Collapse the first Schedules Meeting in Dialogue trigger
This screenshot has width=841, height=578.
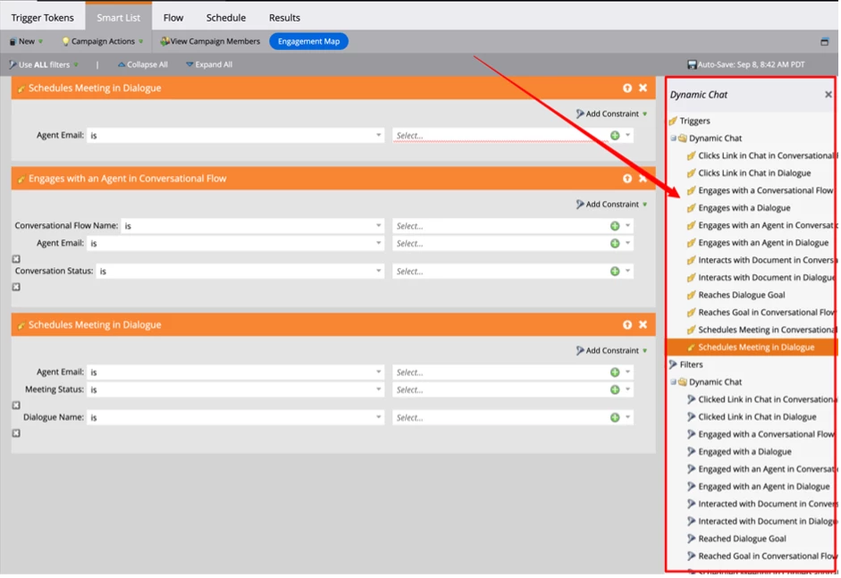coord(627,88)
